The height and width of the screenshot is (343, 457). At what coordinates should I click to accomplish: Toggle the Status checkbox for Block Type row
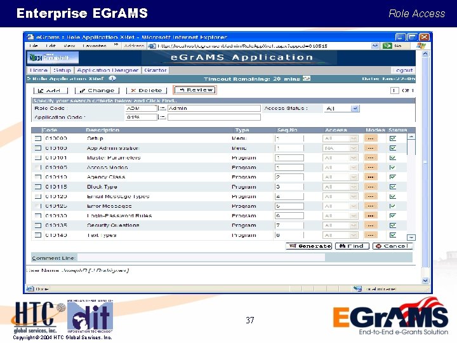coord(393,187)
